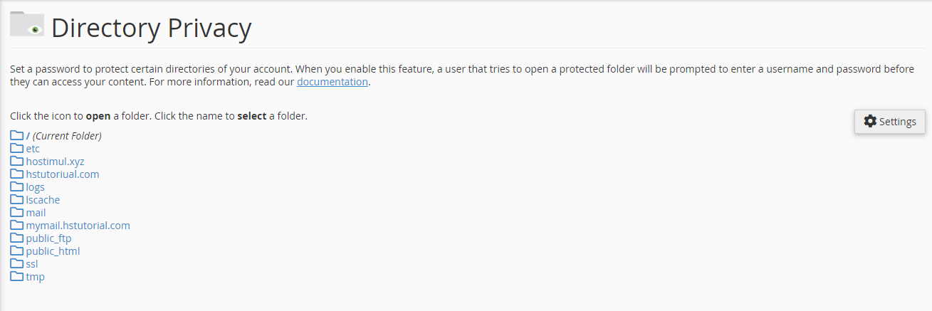The height and width of the screenshot is (311, 932).
Task: Open the logs folder via its icon
Action: pos(16,186)
